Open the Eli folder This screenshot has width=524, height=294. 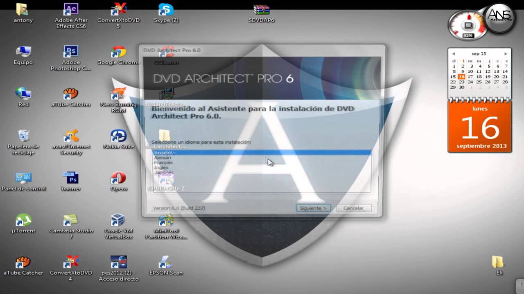[498, 266]
